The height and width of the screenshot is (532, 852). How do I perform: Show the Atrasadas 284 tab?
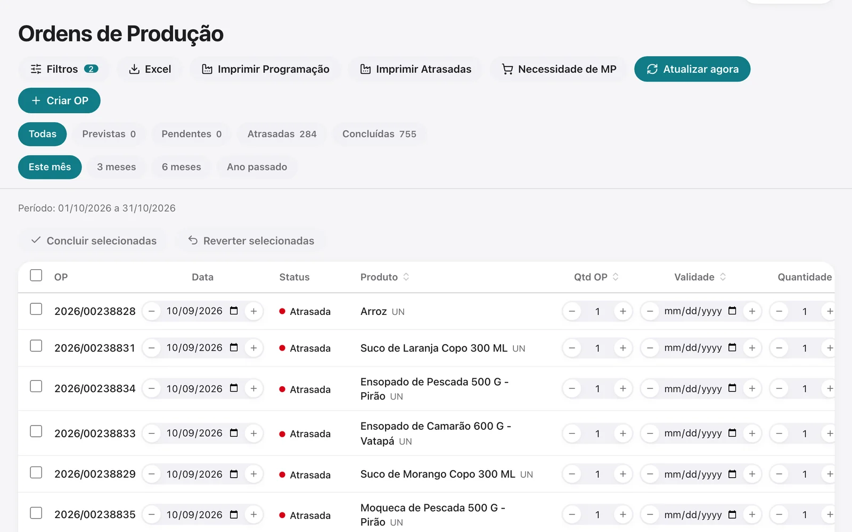282,134
